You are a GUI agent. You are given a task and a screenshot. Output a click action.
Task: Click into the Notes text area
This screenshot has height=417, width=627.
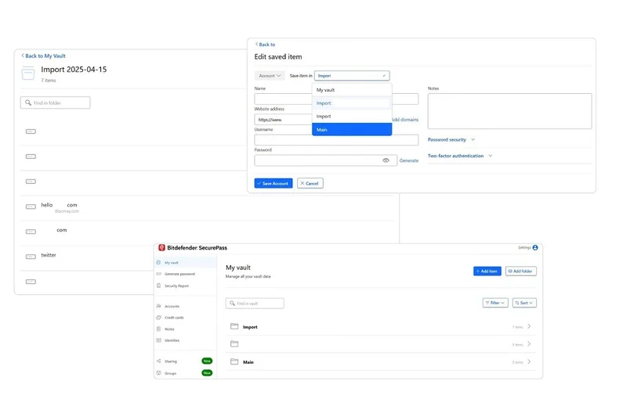click(x=509, y=111)
